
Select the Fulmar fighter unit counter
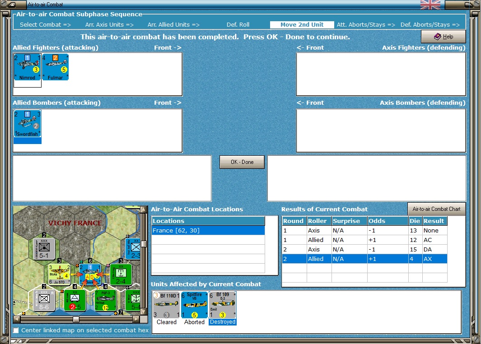point(55,67)
